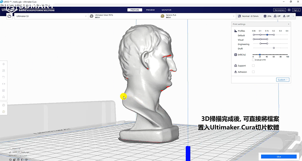Open file with the folder icon

click(x=9, y=17)
